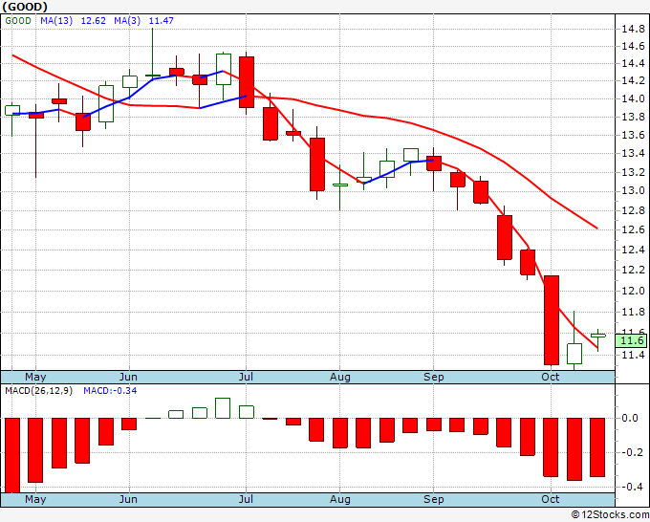
Task: Click the 12.62 moving average value
Action: coord(94,21)
